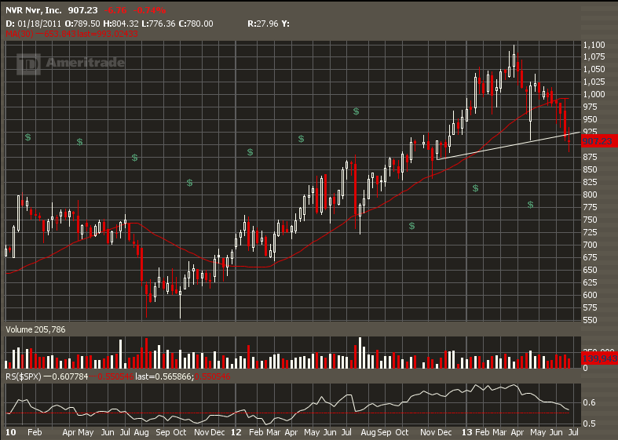Click dollar marker above the early 2012 candles
This screenshot has height=440, width=618.
tap(250, 152)
